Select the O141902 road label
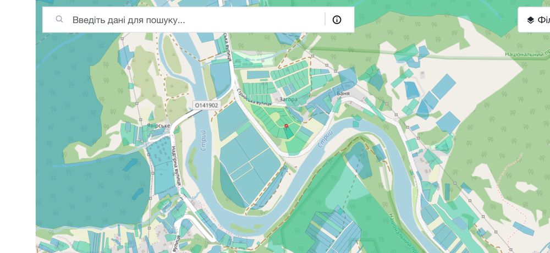 (207, 105)
